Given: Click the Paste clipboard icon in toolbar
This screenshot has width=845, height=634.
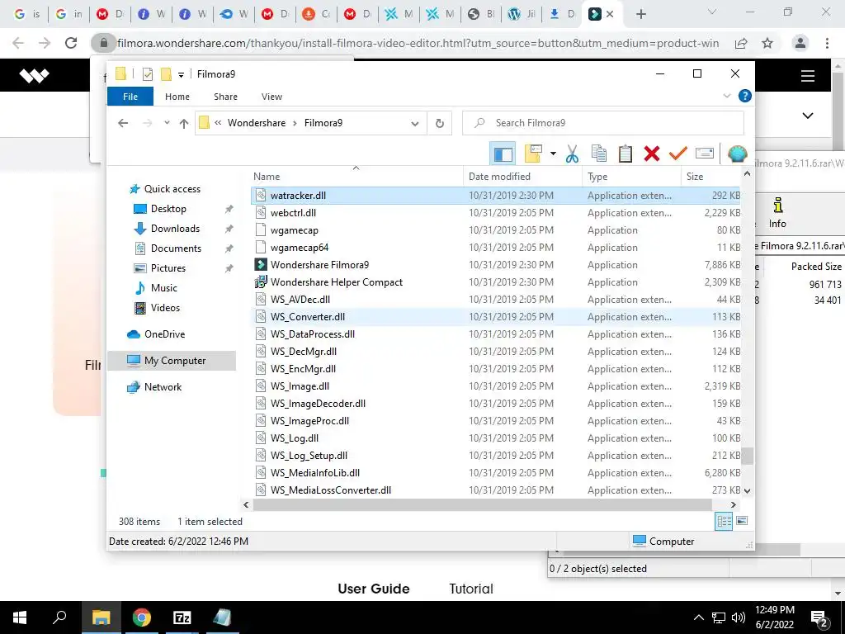Looking at the screenshot, I should click(625, 154).
